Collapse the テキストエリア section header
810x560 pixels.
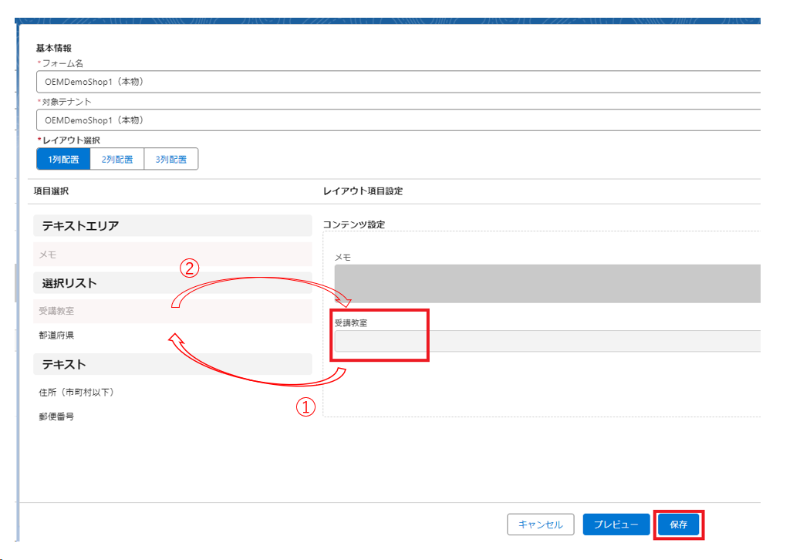pos(173,225)
